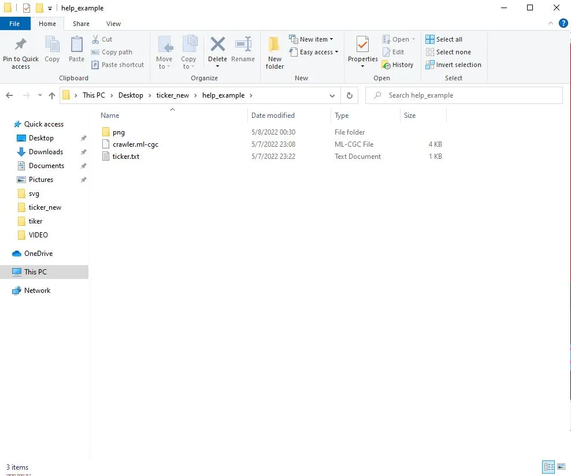Click the Rename icon in ribbon
This screenshot has height=476, width=571.
pos(243,45)
